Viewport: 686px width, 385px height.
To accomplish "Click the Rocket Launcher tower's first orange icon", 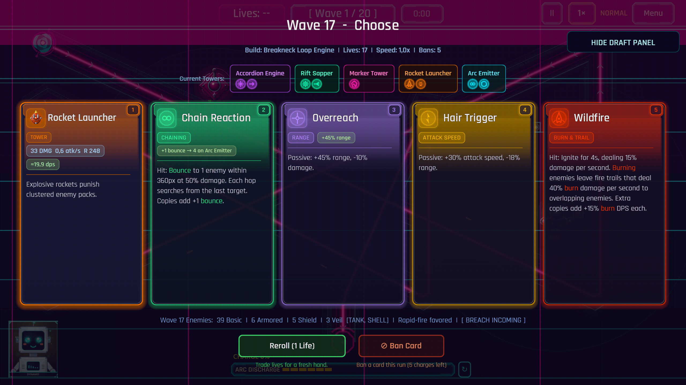I will tap(409, 84).
